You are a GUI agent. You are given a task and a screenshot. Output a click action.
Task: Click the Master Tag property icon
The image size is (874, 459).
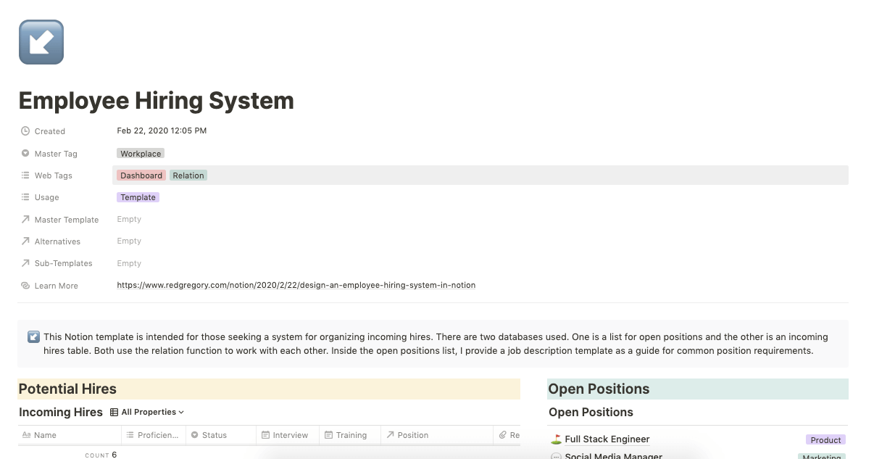(26, 153)
